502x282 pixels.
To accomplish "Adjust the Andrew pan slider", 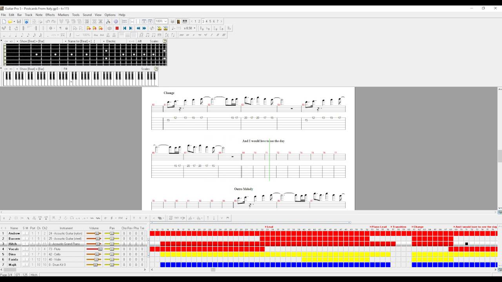I will (x=112, y=233).
